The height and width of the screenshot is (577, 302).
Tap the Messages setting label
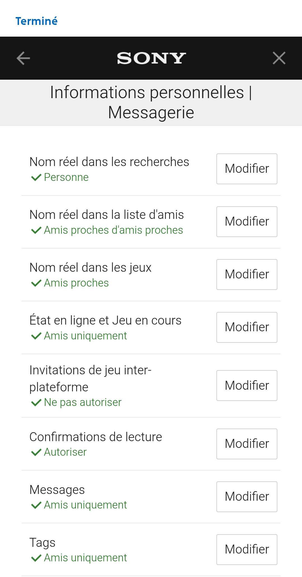click(57, 490)
